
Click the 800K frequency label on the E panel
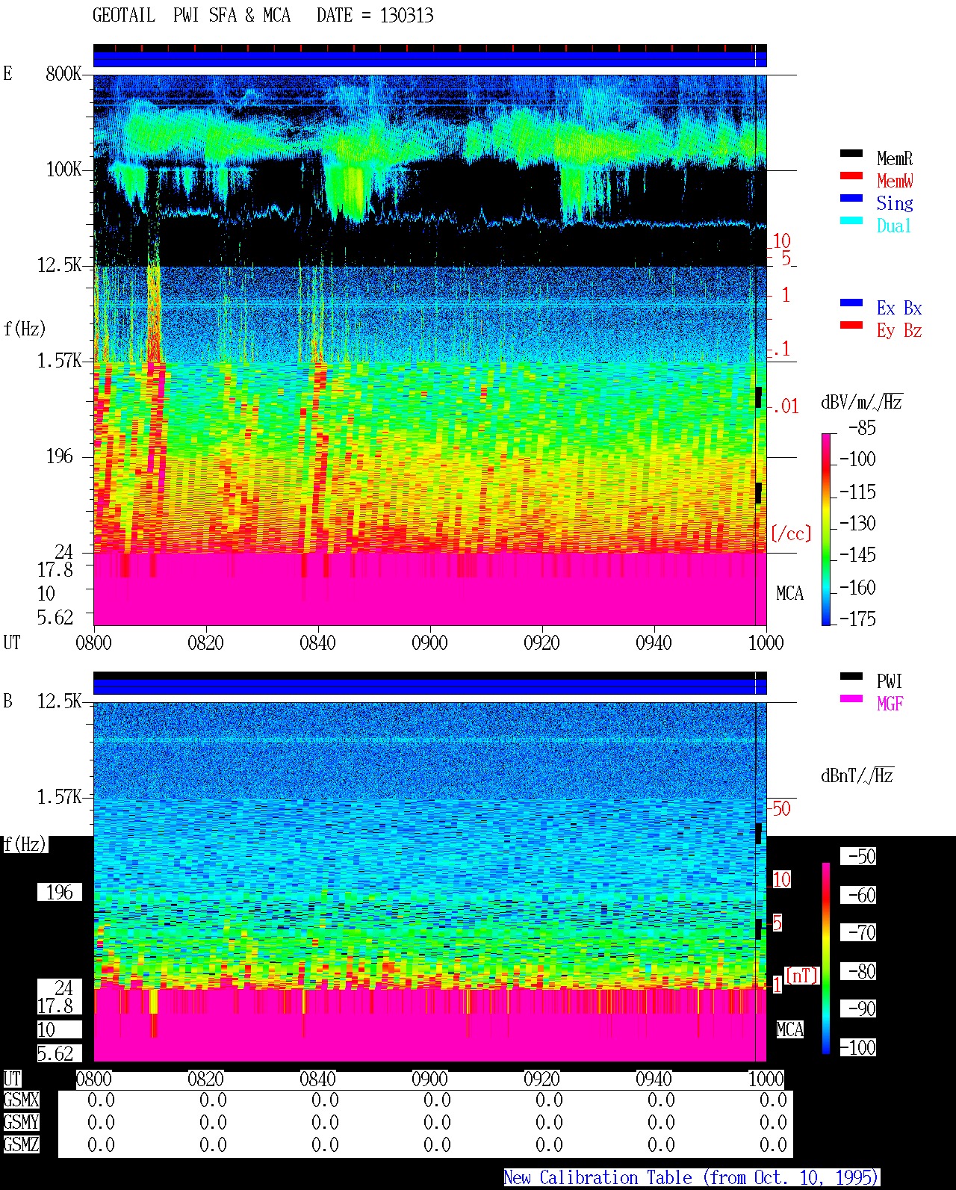[63, 73]
